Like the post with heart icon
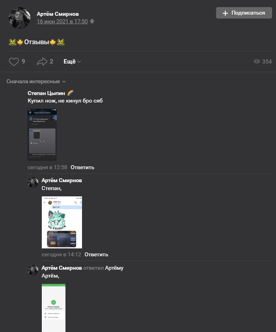The image size is (276, 332). [14, 62]
